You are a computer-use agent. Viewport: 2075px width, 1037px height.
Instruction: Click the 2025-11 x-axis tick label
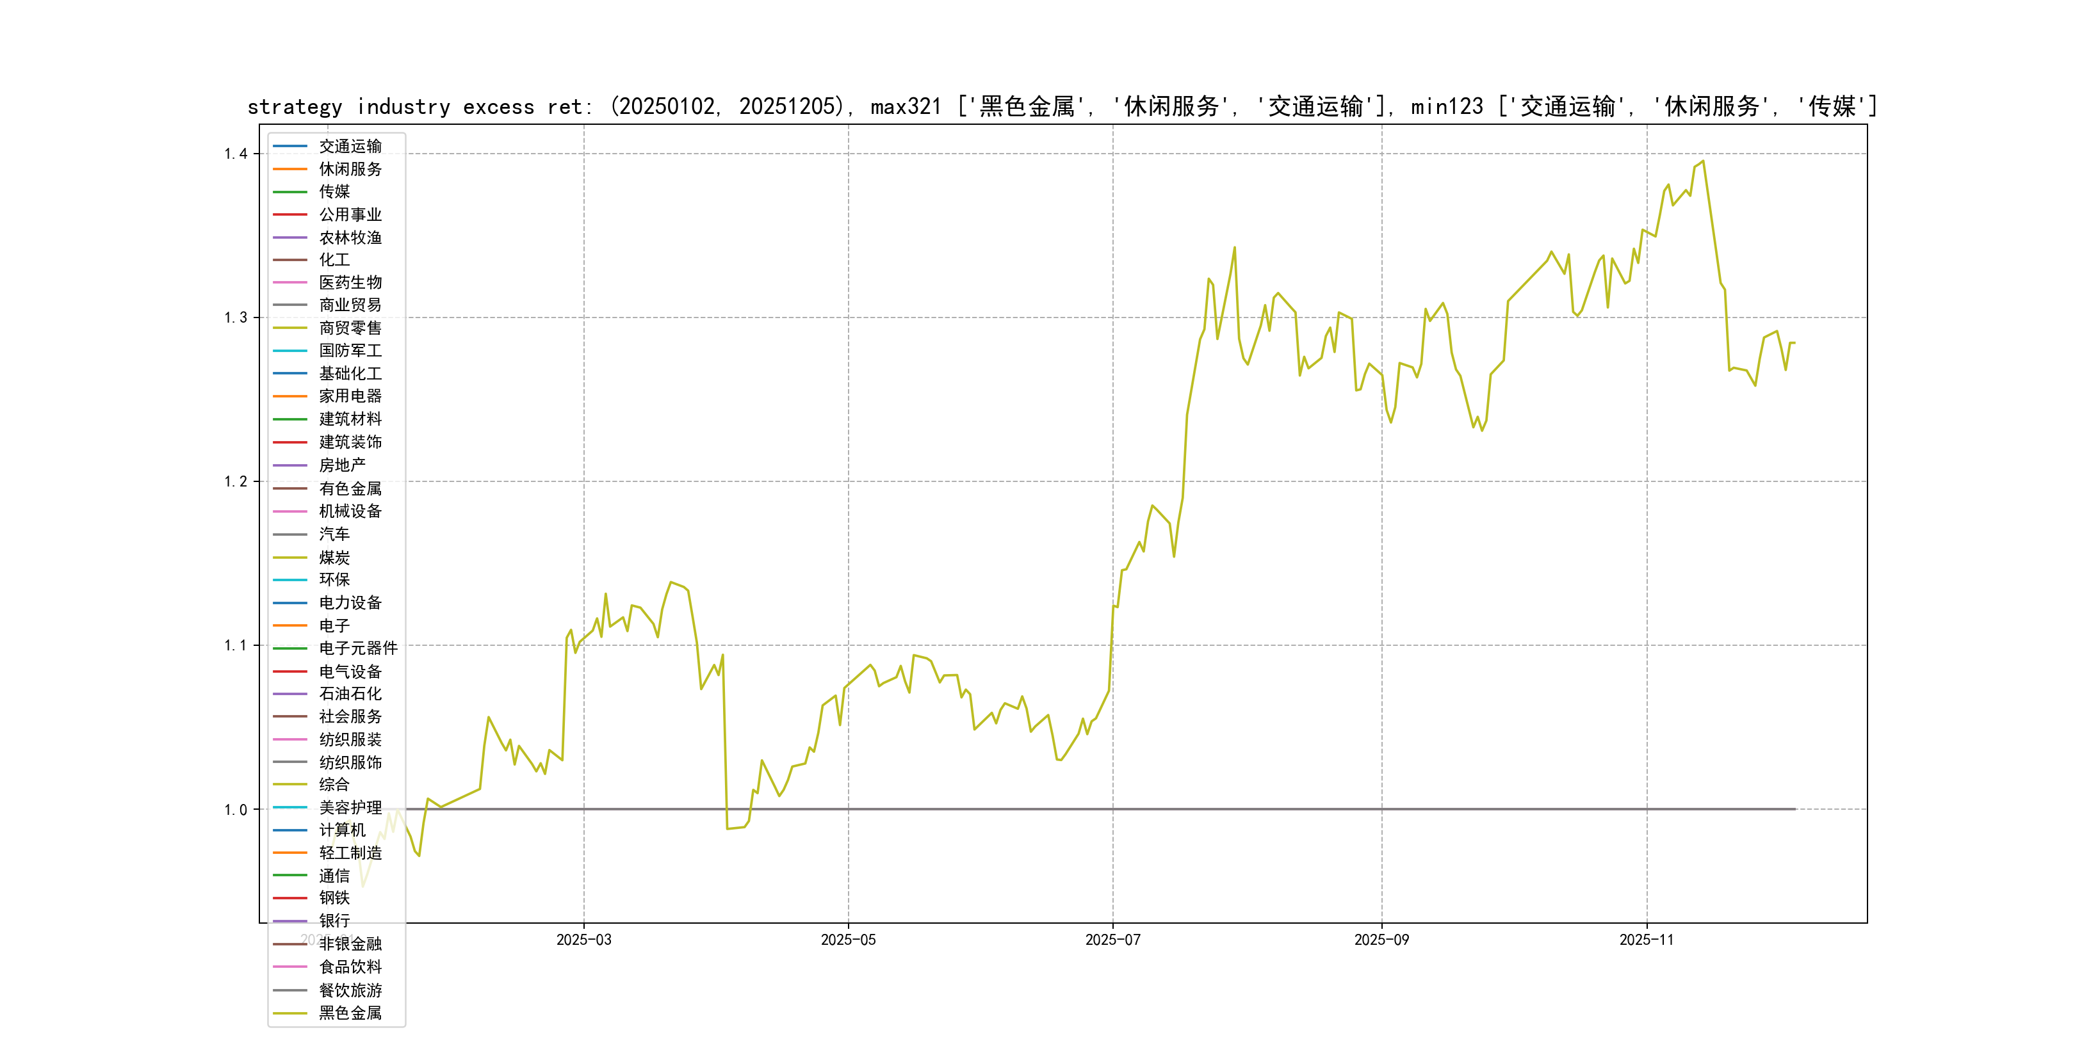point(1647,940)
